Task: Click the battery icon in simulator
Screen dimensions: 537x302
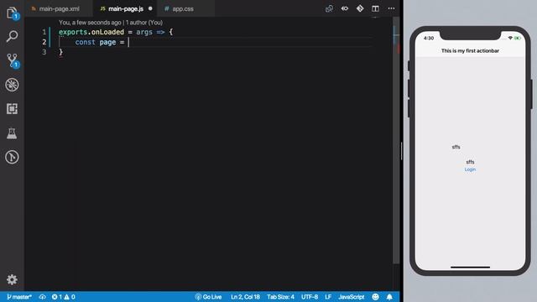Action: point(518,38)
